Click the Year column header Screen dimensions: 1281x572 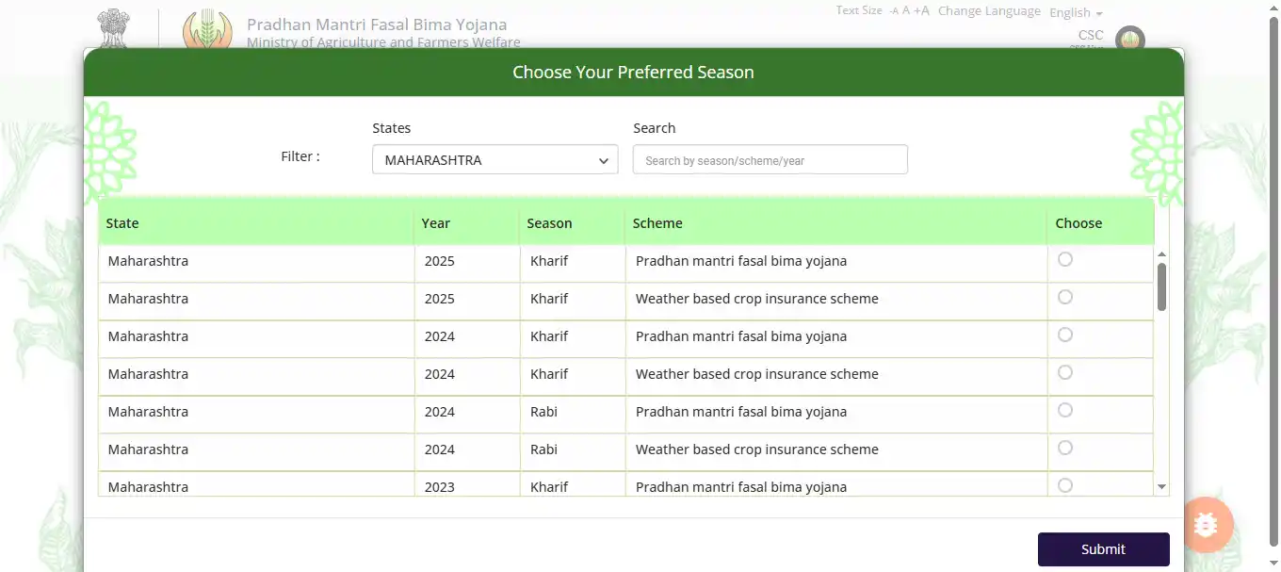(436, 223)
